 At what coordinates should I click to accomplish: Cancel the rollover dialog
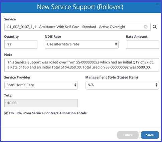(x=128, y=135)
